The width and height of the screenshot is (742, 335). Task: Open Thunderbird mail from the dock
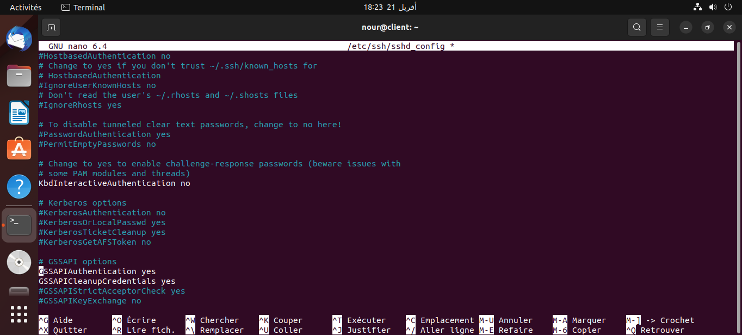coord(18,39)
